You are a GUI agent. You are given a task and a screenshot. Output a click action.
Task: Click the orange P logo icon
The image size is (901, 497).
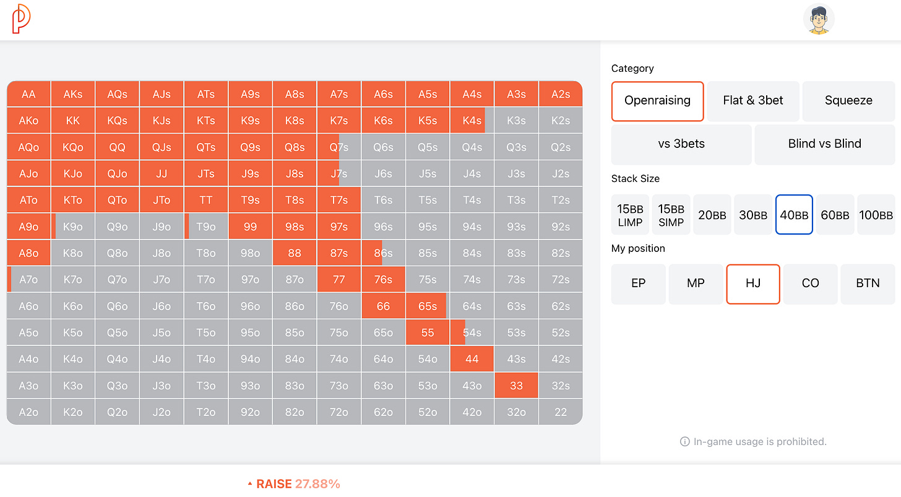tap(21, 19)
